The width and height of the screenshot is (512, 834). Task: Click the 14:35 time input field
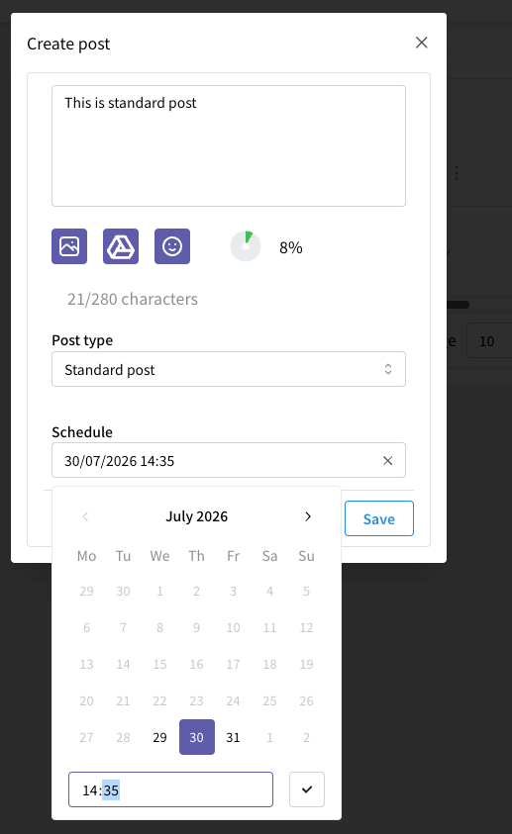point(171,789)
